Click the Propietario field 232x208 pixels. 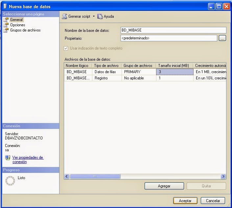(169, 38)
